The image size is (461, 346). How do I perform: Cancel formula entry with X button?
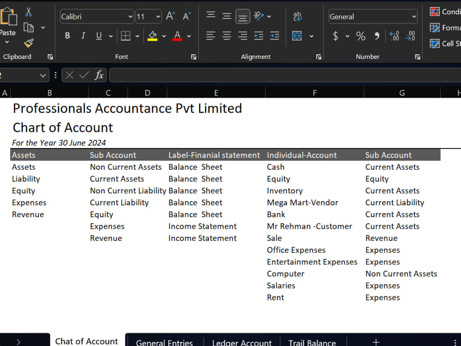[x=70, y=75]
